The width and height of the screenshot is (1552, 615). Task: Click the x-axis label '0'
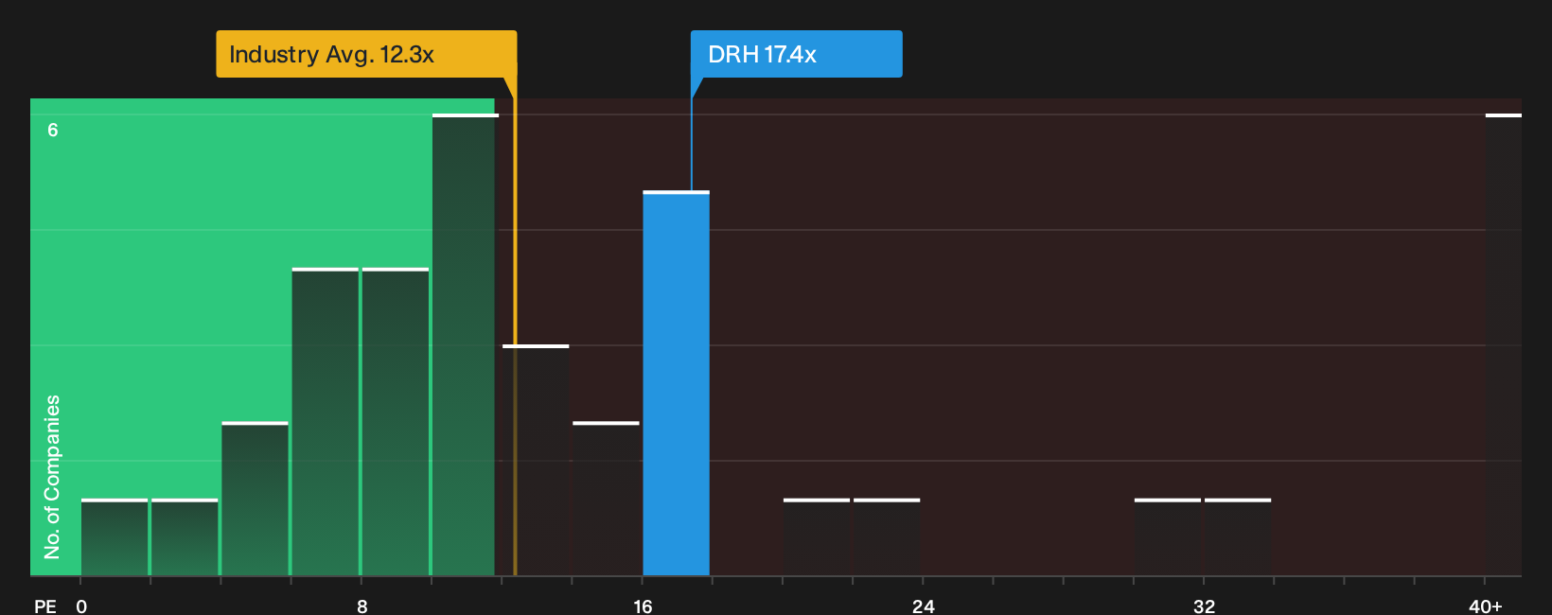coord(81,606)
